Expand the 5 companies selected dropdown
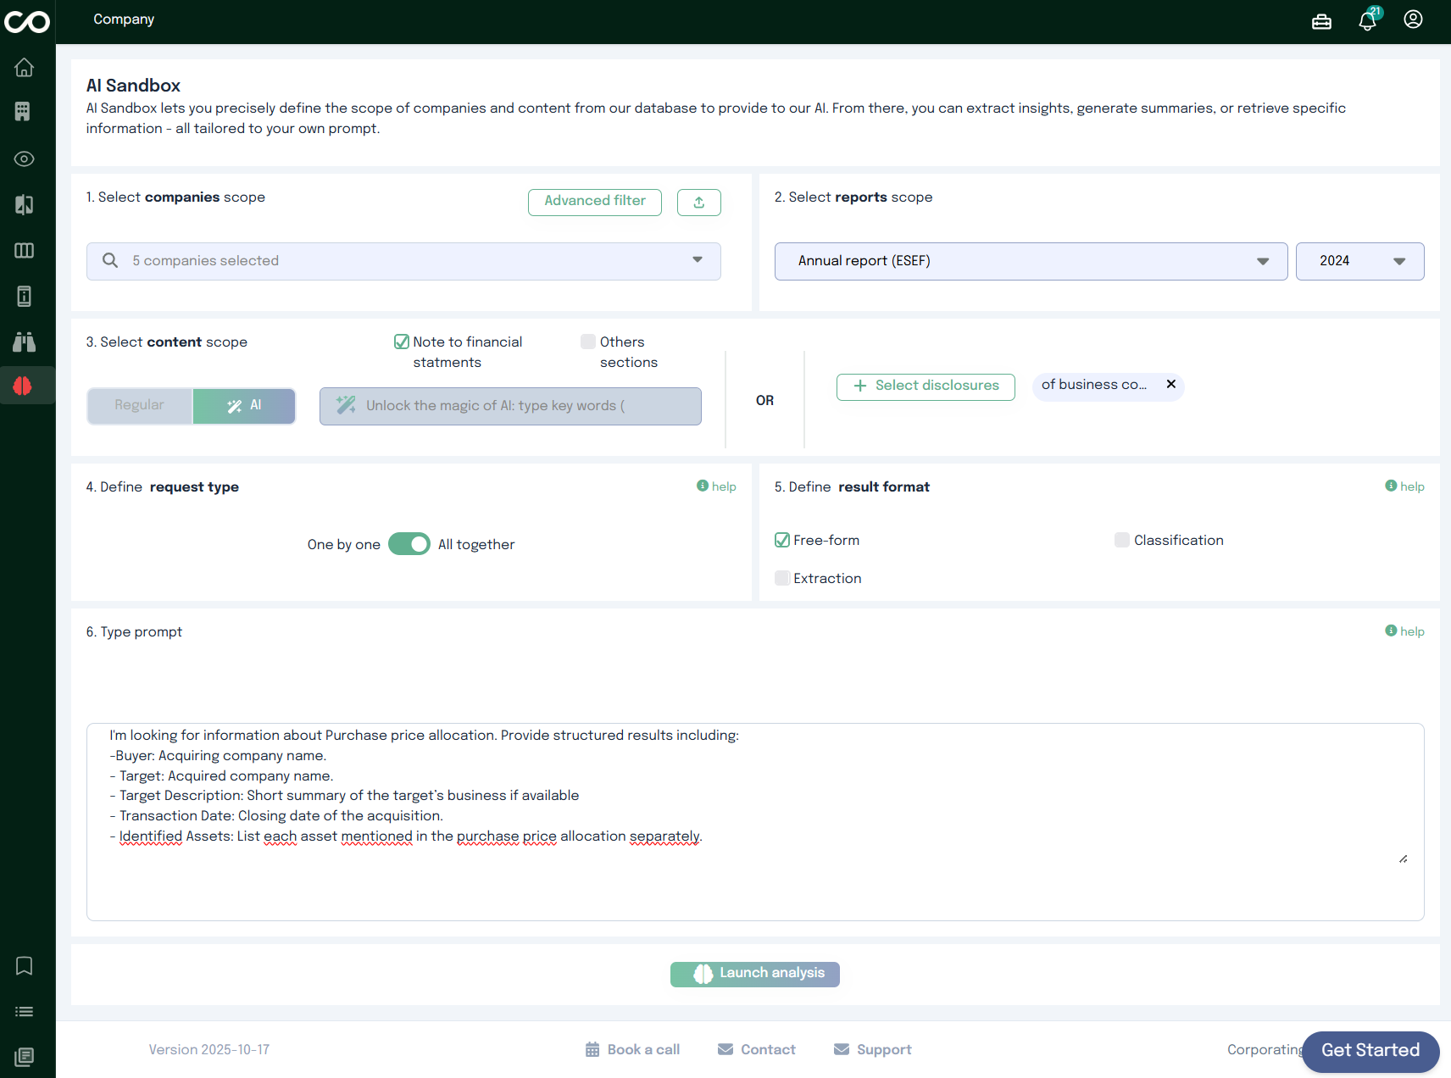 pyautogui.click(x=403, y=261)
